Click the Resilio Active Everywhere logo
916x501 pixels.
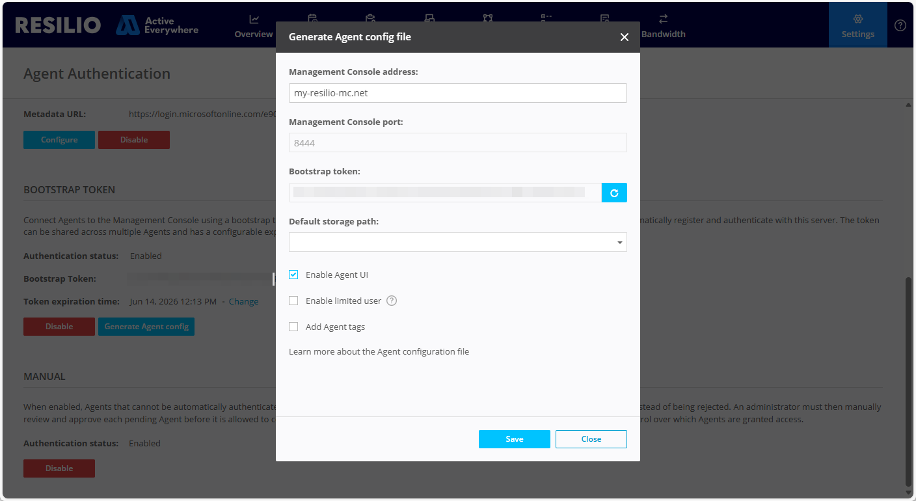pyautogui.click(x=107, y=25)
